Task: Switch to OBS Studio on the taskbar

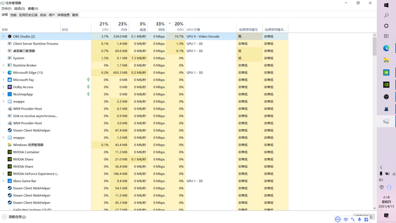Action: click(x=386, y=97)
